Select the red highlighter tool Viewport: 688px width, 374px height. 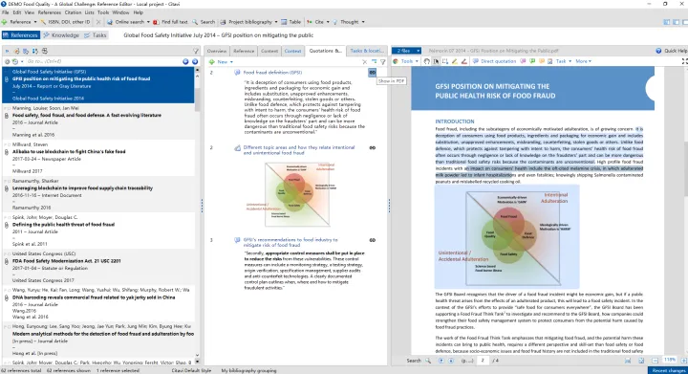463,61
